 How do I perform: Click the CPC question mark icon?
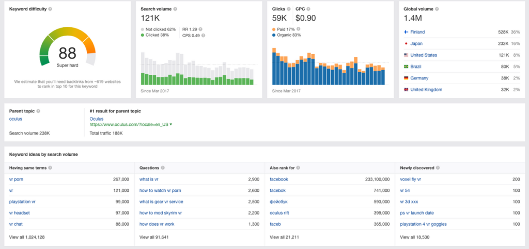(x=309, y=9)
